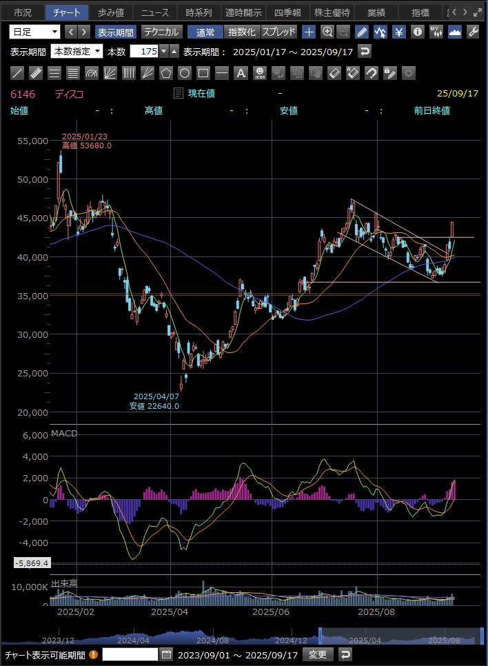This screenshot has height=666, width=488.
Task: Open the 四季報 tab
Action: (287, 12)
